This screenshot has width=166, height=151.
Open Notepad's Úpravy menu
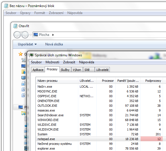pos(25,13)
